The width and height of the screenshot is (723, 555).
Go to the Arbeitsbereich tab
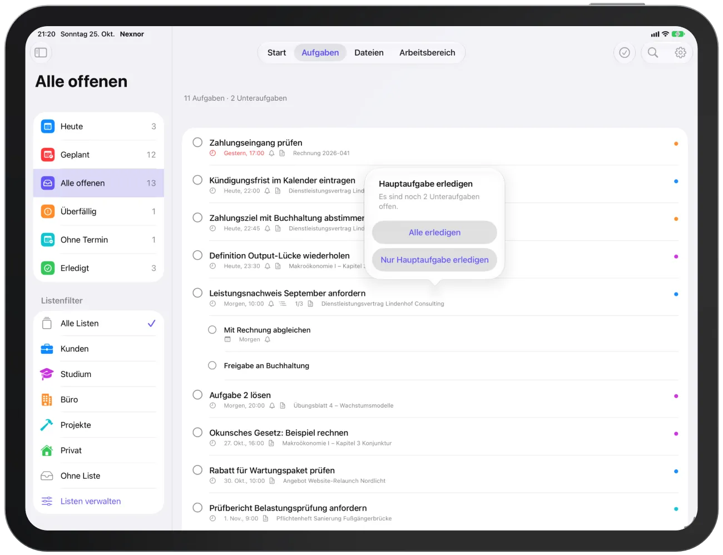(x=427, y=53)
